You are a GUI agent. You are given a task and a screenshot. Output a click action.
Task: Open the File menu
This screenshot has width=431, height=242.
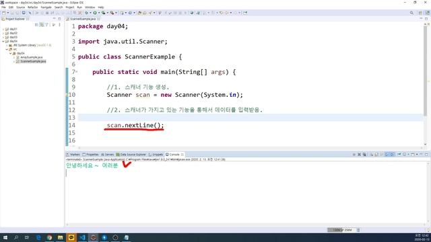[3, 7]
